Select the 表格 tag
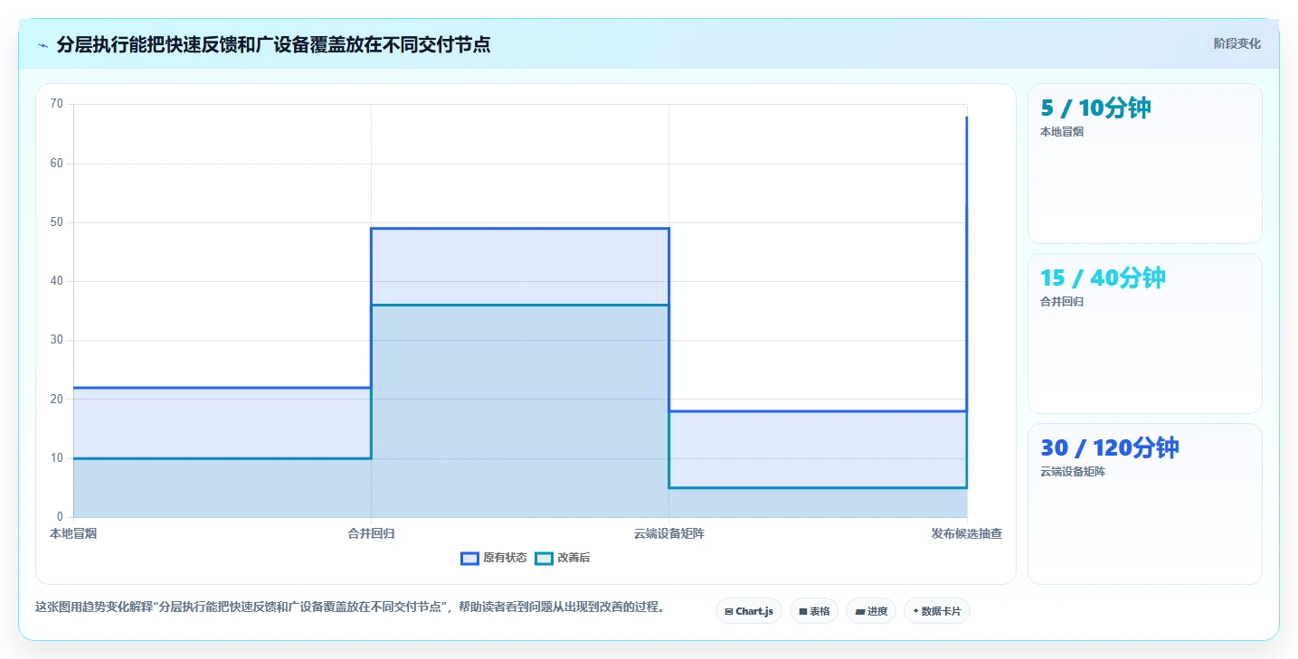The height and width of the screenshot is (659, 1298). coord(814,611)
